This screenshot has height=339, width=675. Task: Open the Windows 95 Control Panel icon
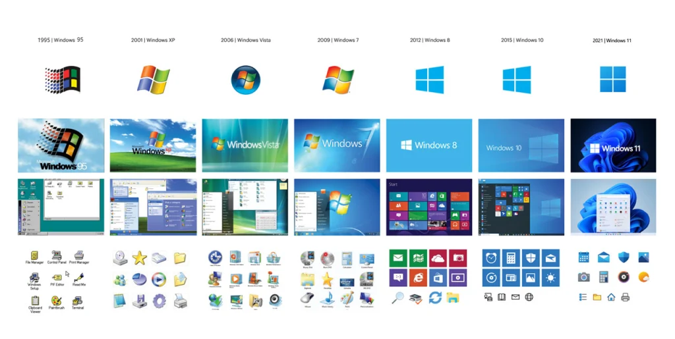[x=57, y=257]
